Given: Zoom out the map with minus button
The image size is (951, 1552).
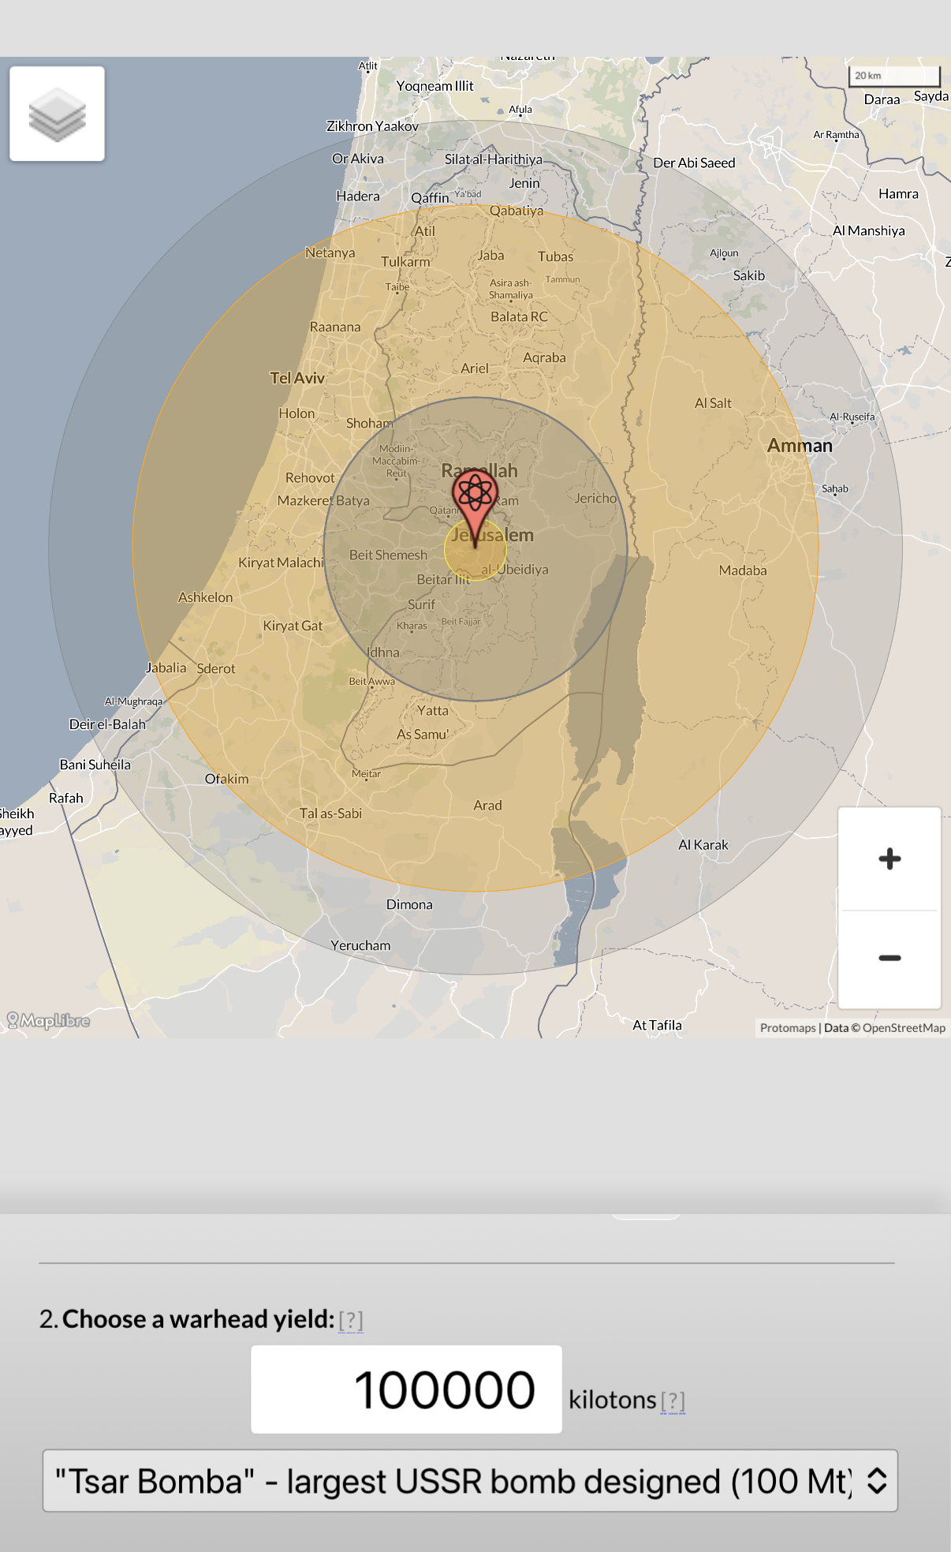Looking at the screenshot, I should point(889,958).
